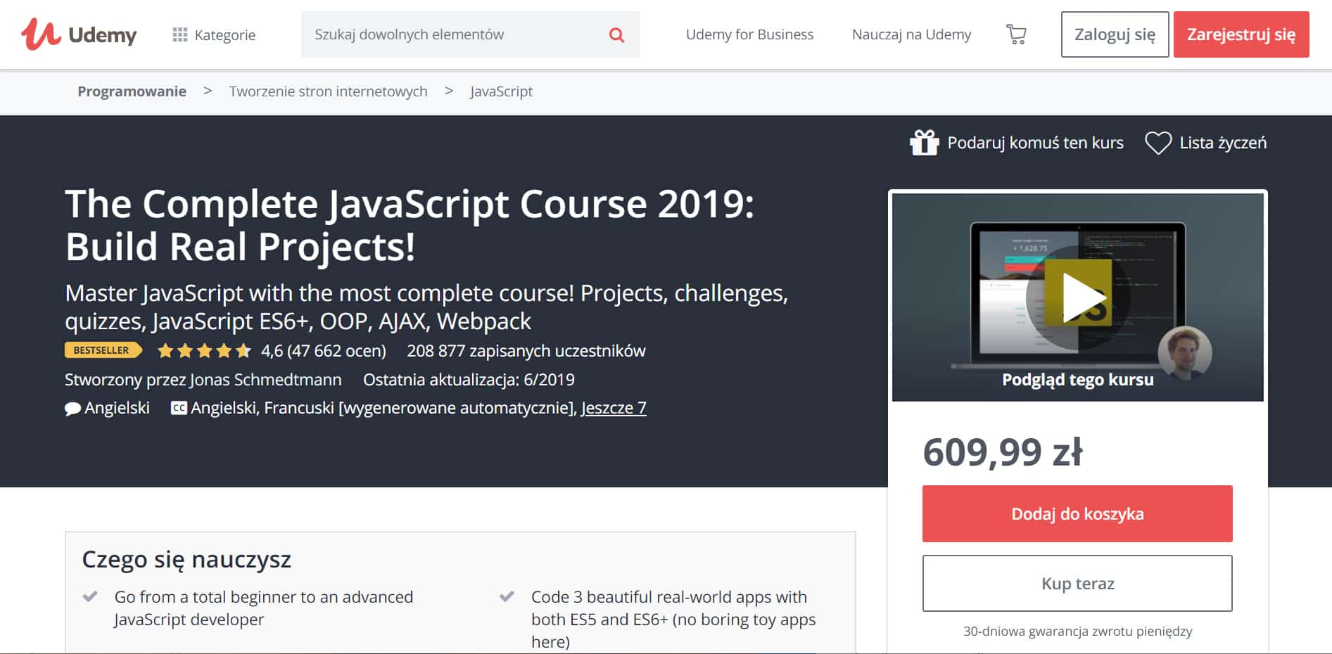Go to Programowanie breadcrumb

coord(132,91)
